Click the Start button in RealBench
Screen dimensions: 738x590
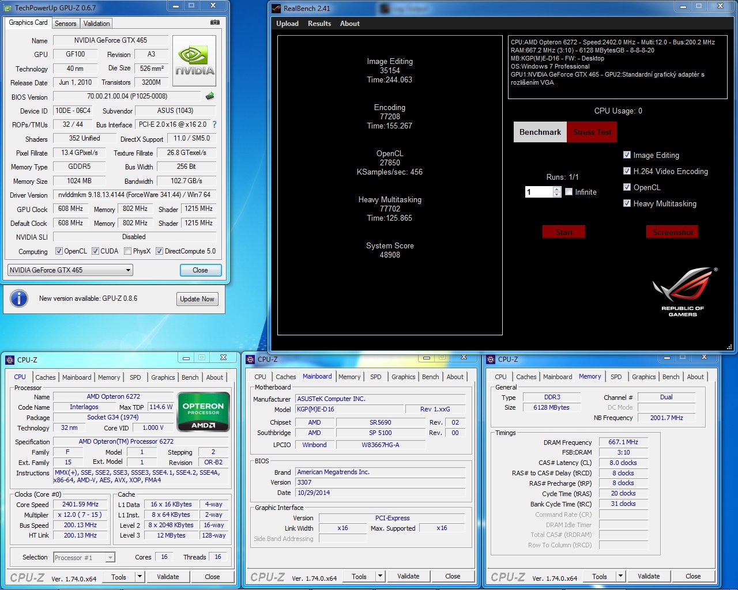(564, 232)
